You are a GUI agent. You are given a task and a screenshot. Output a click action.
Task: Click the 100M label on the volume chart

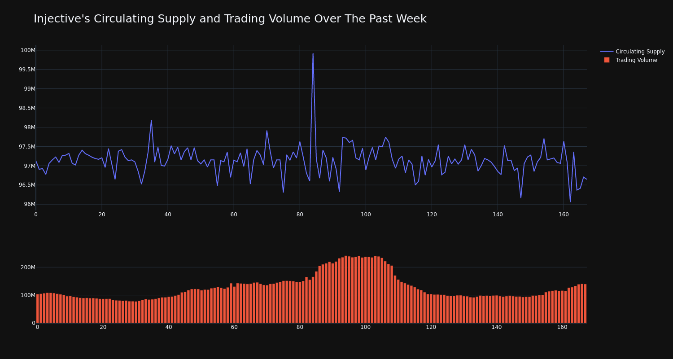click(28, 295)
